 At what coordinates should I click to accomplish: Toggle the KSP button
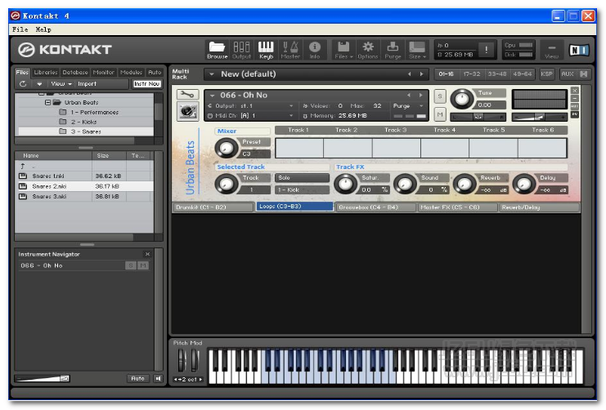click(x=546, y=74)
